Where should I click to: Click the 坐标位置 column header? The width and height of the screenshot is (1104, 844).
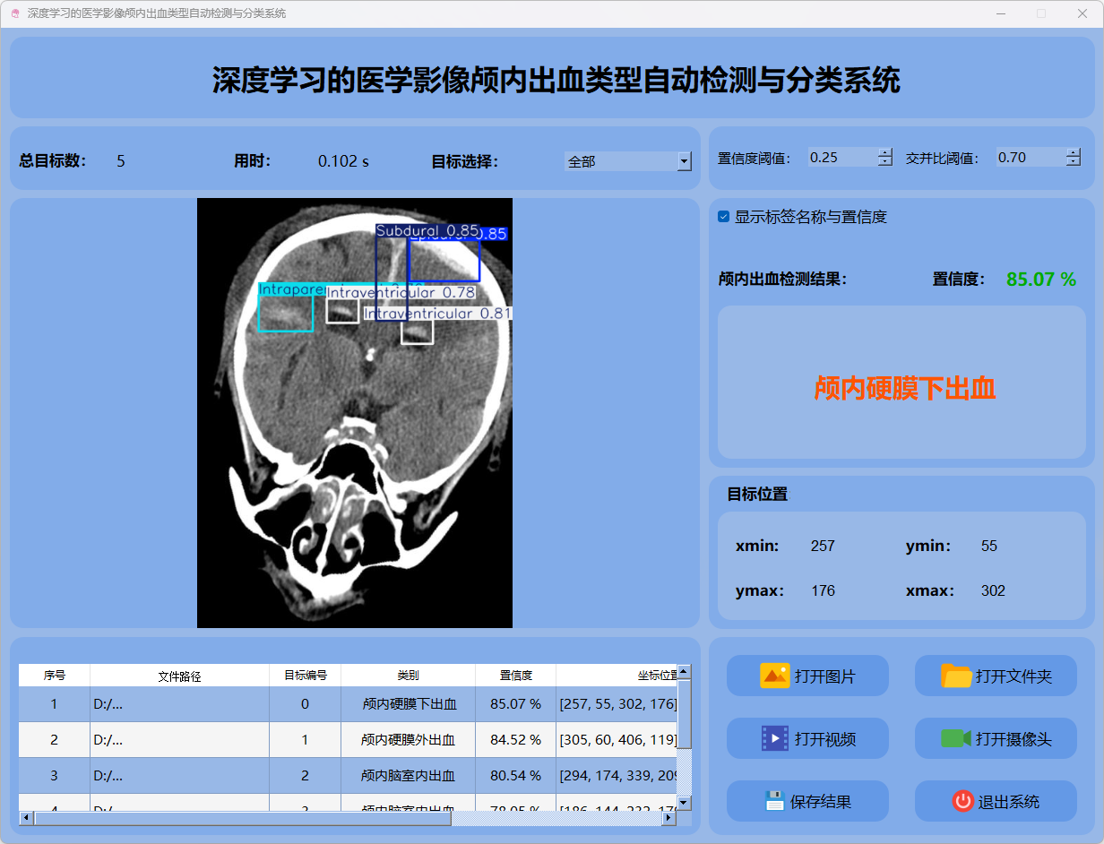617,676
